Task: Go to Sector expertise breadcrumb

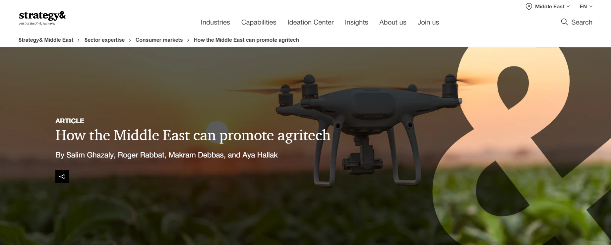Action: point(104,40)
